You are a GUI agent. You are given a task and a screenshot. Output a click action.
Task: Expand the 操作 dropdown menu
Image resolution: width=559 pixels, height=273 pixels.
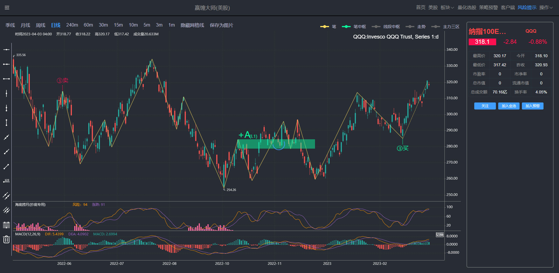[x=546, y=8]
